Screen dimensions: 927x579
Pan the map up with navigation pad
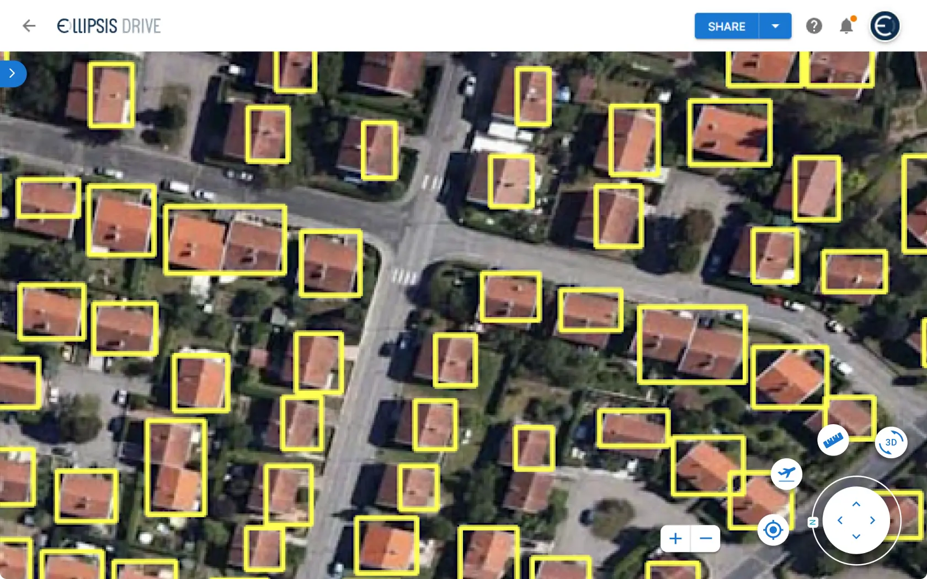click(x=856, y=504)
